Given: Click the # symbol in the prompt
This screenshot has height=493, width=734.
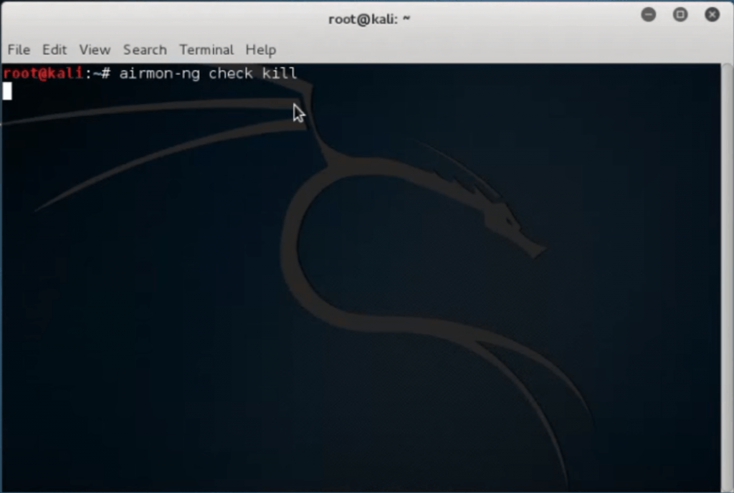Looking at the screenshot, I should 106,73.
